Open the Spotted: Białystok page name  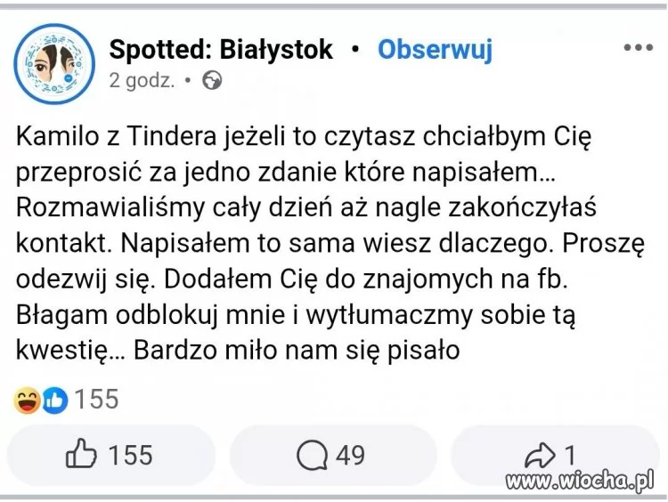click(221, 49)
